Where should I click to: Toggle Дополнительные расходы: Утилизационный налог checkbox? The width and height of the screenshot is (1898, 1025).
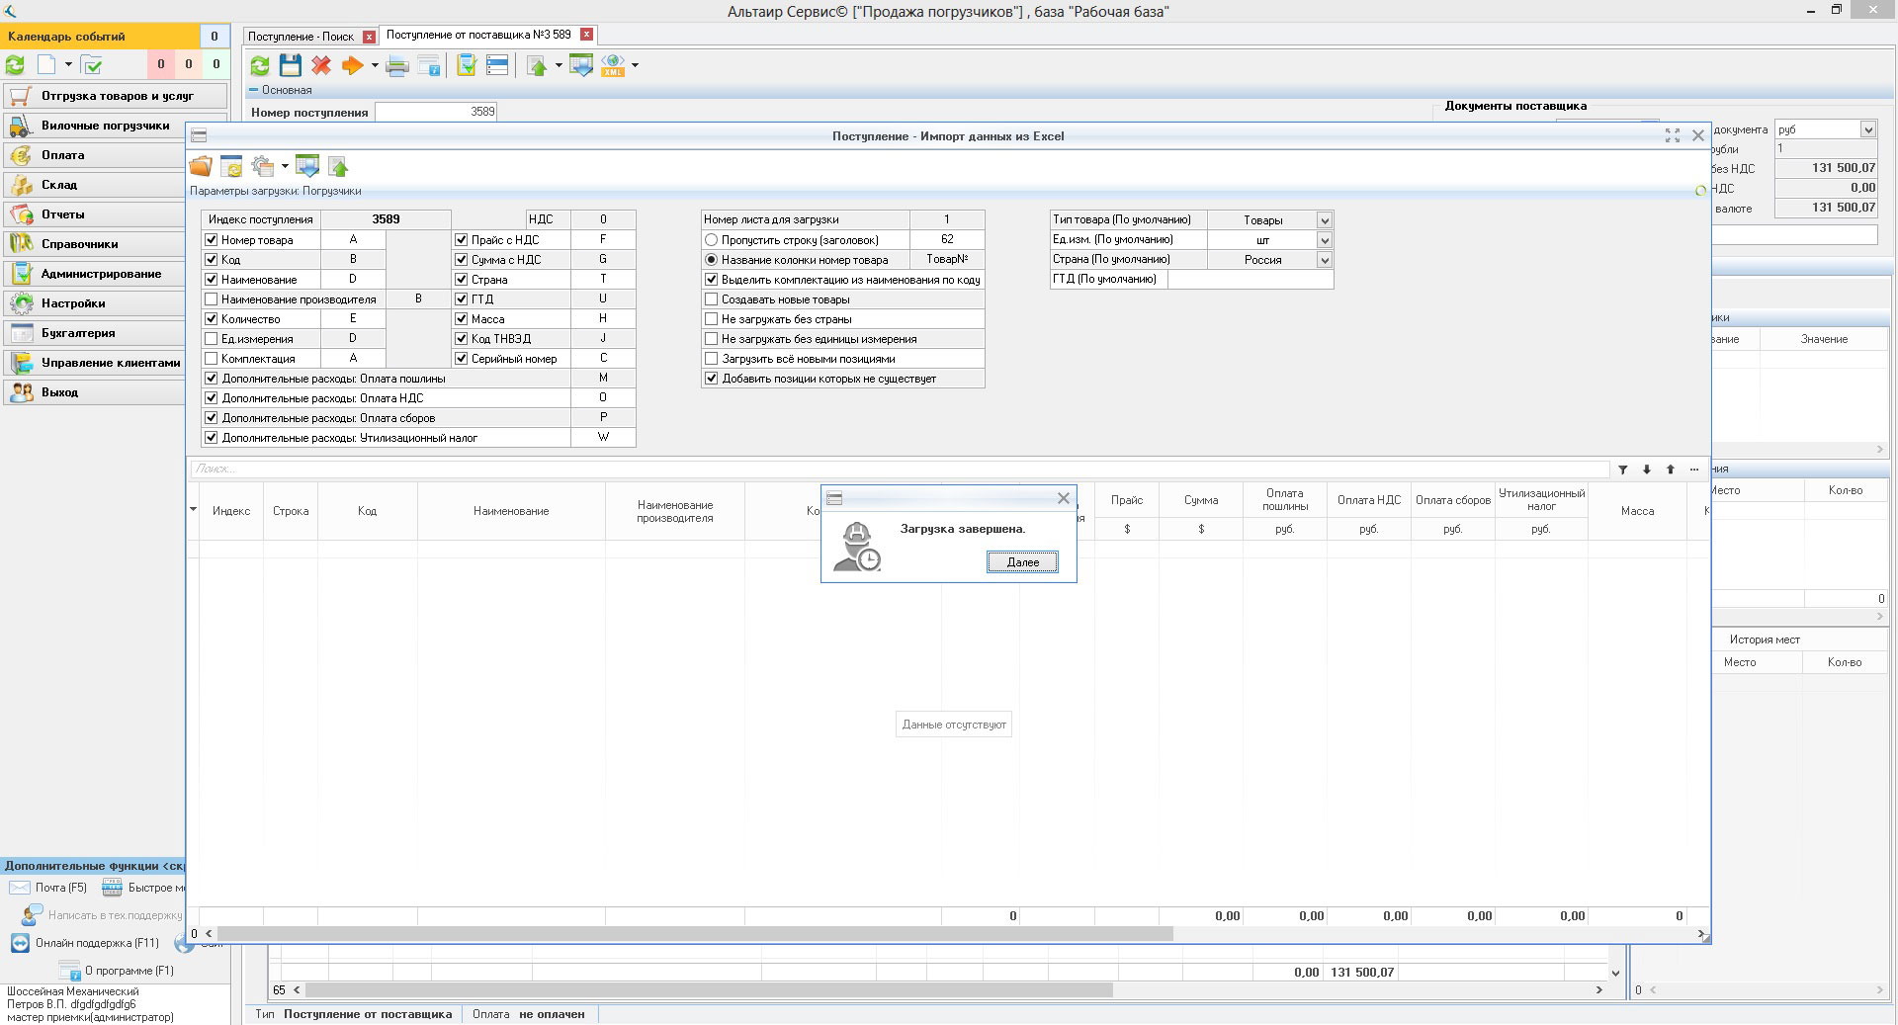(x=211, y=437)
